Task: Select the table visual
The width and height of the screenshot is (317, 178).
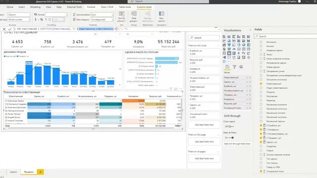Action: click(229, 53)
